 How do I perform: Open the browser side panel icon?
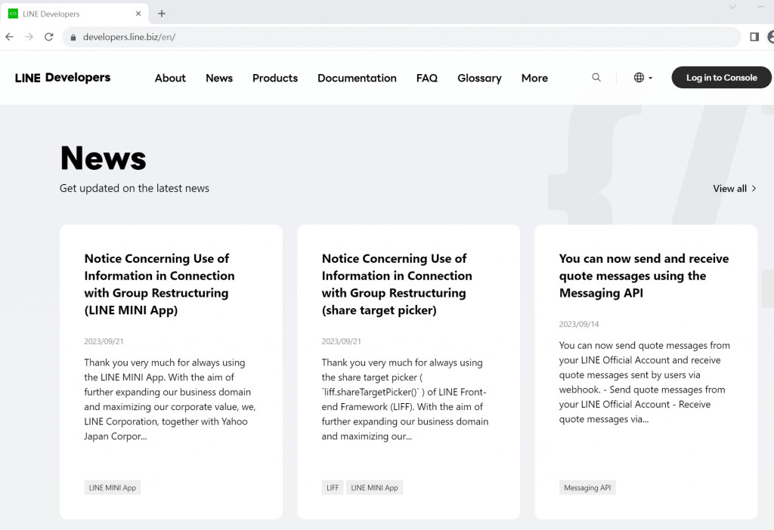click(754, 37)
